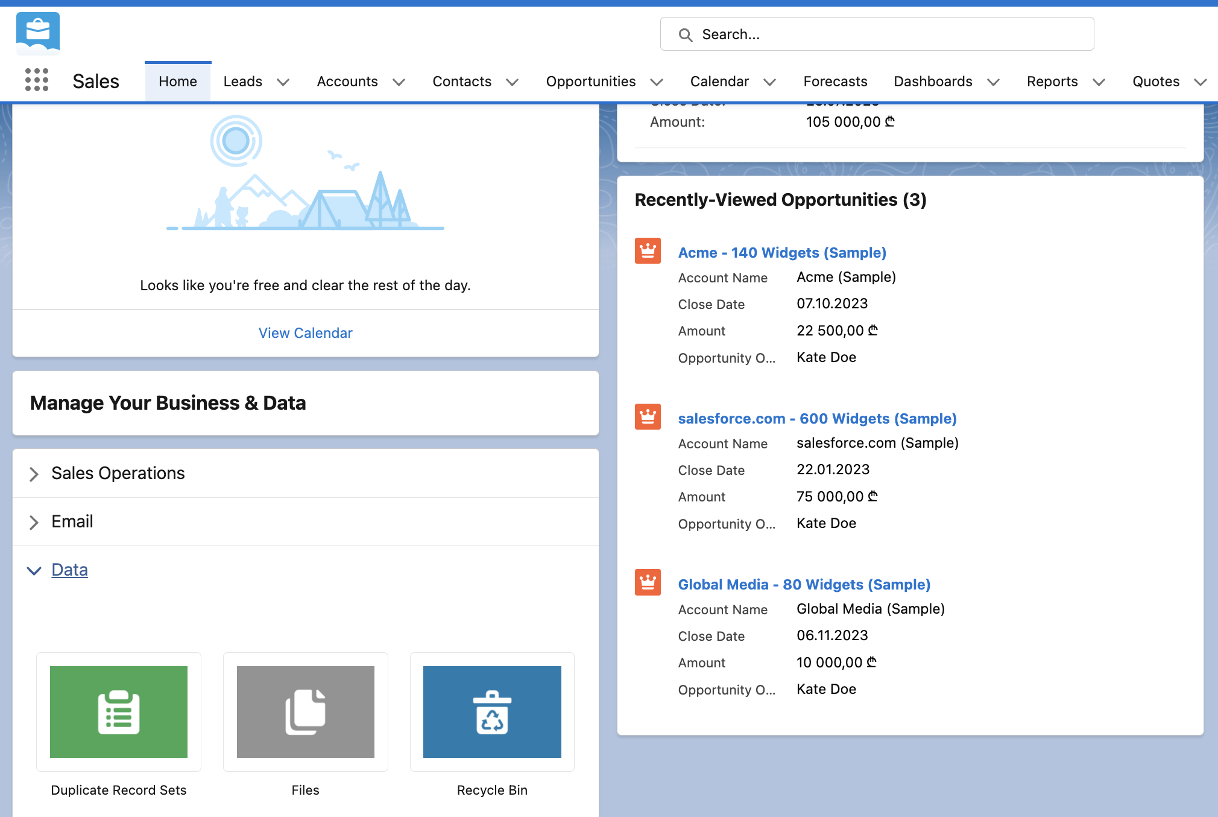Click the Duplicate Record Sets label

(119, 790)
